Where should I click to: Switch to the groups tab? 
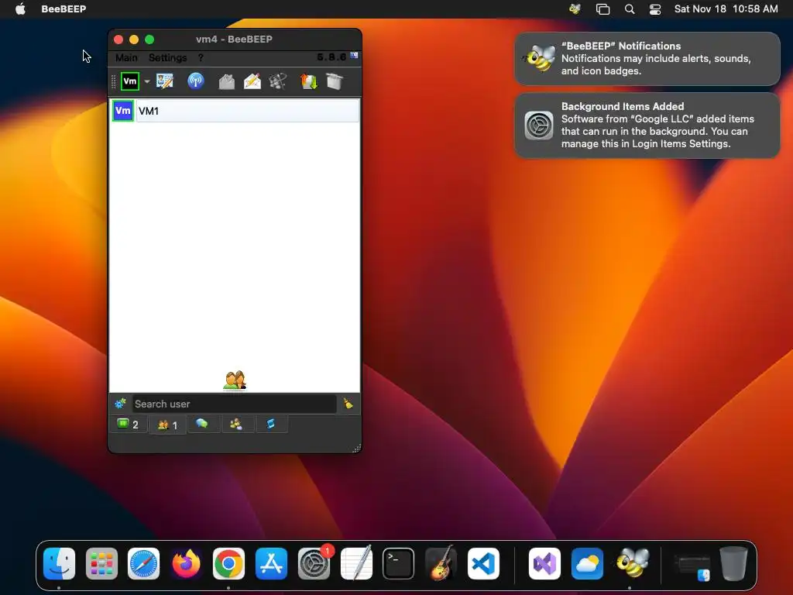click(x=236, y=424)
